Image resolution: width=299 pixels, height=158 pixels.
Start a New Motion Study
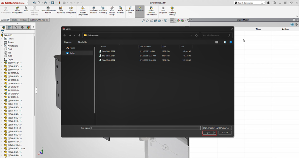pyautogui.click(x=112, y=11)
